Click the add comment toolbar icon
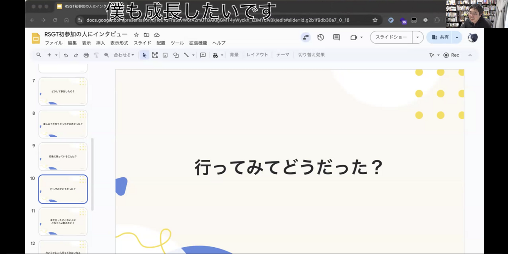Image resolution: width=508 pixels, height=254 pixels. pyautogui.click(x=203, y=55)
